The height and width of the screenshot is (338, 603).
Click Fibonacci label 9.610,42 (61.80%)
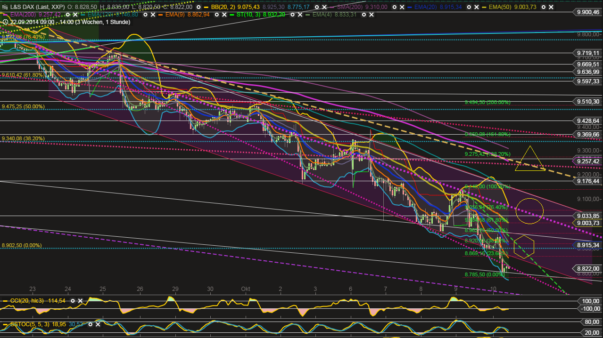click(23, 75)
